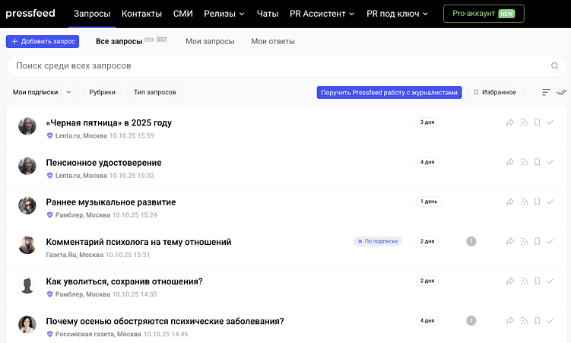This screenshot has width=571, height=343.
Task: Open the Избранное bookmarks filter
Action: (x=495, y=92)
